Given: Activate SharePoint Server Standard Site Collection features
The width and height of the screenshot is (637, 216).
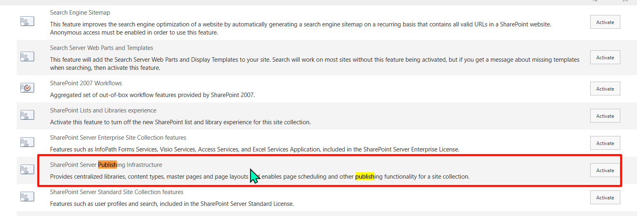Looking at the screenshot, I should pos(605,197).
